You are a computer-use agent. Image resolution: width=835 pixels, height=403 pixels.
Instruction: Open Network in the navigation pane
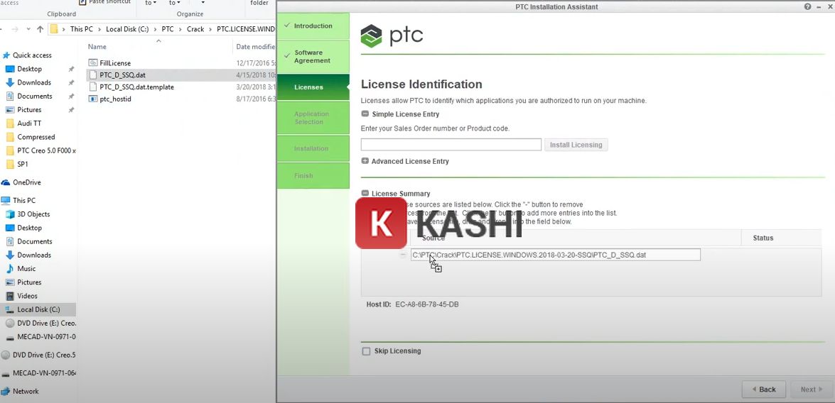click(x=26, y=392)
